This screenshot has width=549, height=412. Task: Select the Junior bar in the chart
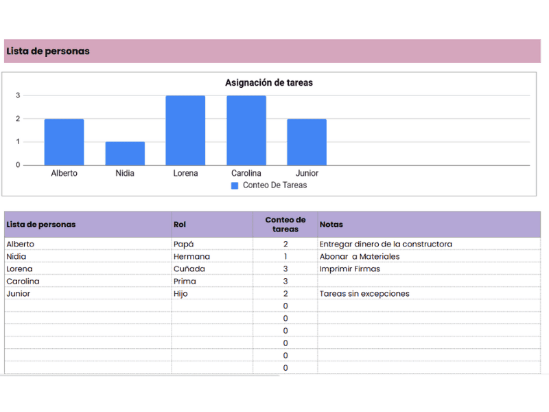tap(307, 142)
